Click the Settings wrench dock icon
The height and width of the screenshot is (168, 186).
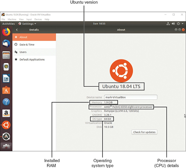[6, 147]
